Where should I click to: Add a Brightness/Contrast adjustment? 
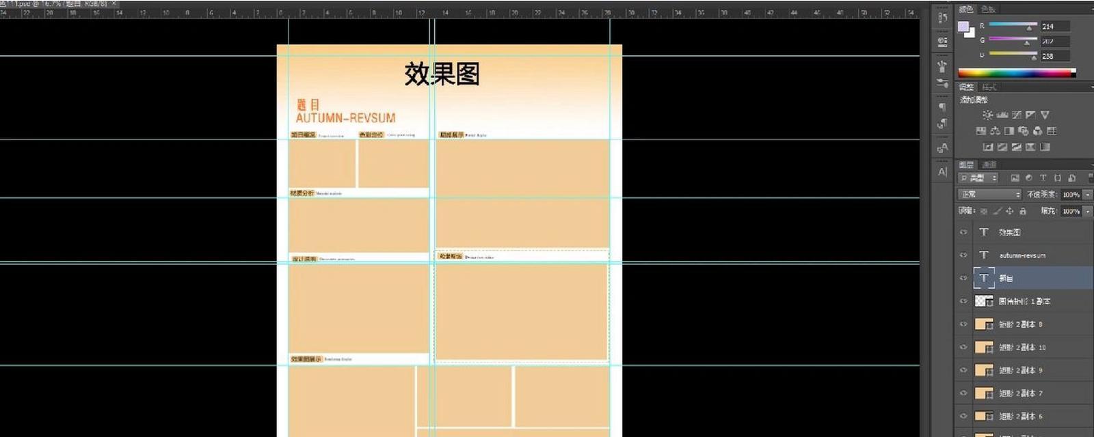tap(987, 115)
